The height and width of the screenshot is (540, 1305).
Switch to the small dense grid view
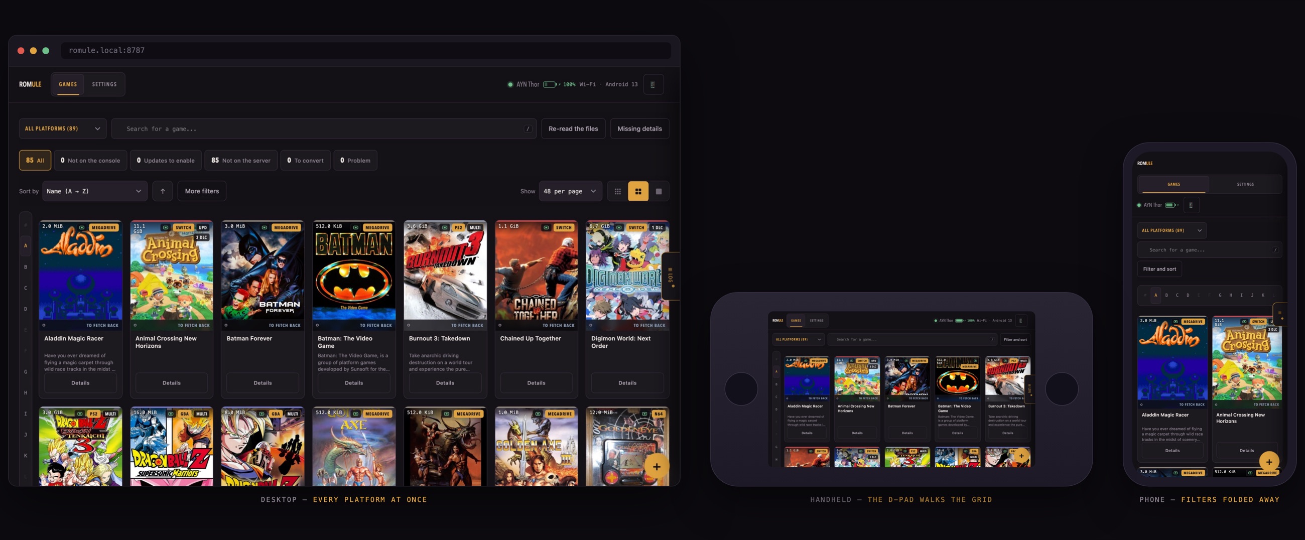[617, 191]
